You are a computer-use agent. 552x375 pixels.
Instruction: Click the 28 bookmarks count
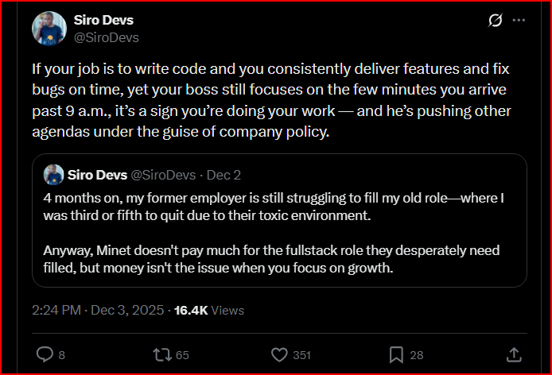(x=418, y=355)
